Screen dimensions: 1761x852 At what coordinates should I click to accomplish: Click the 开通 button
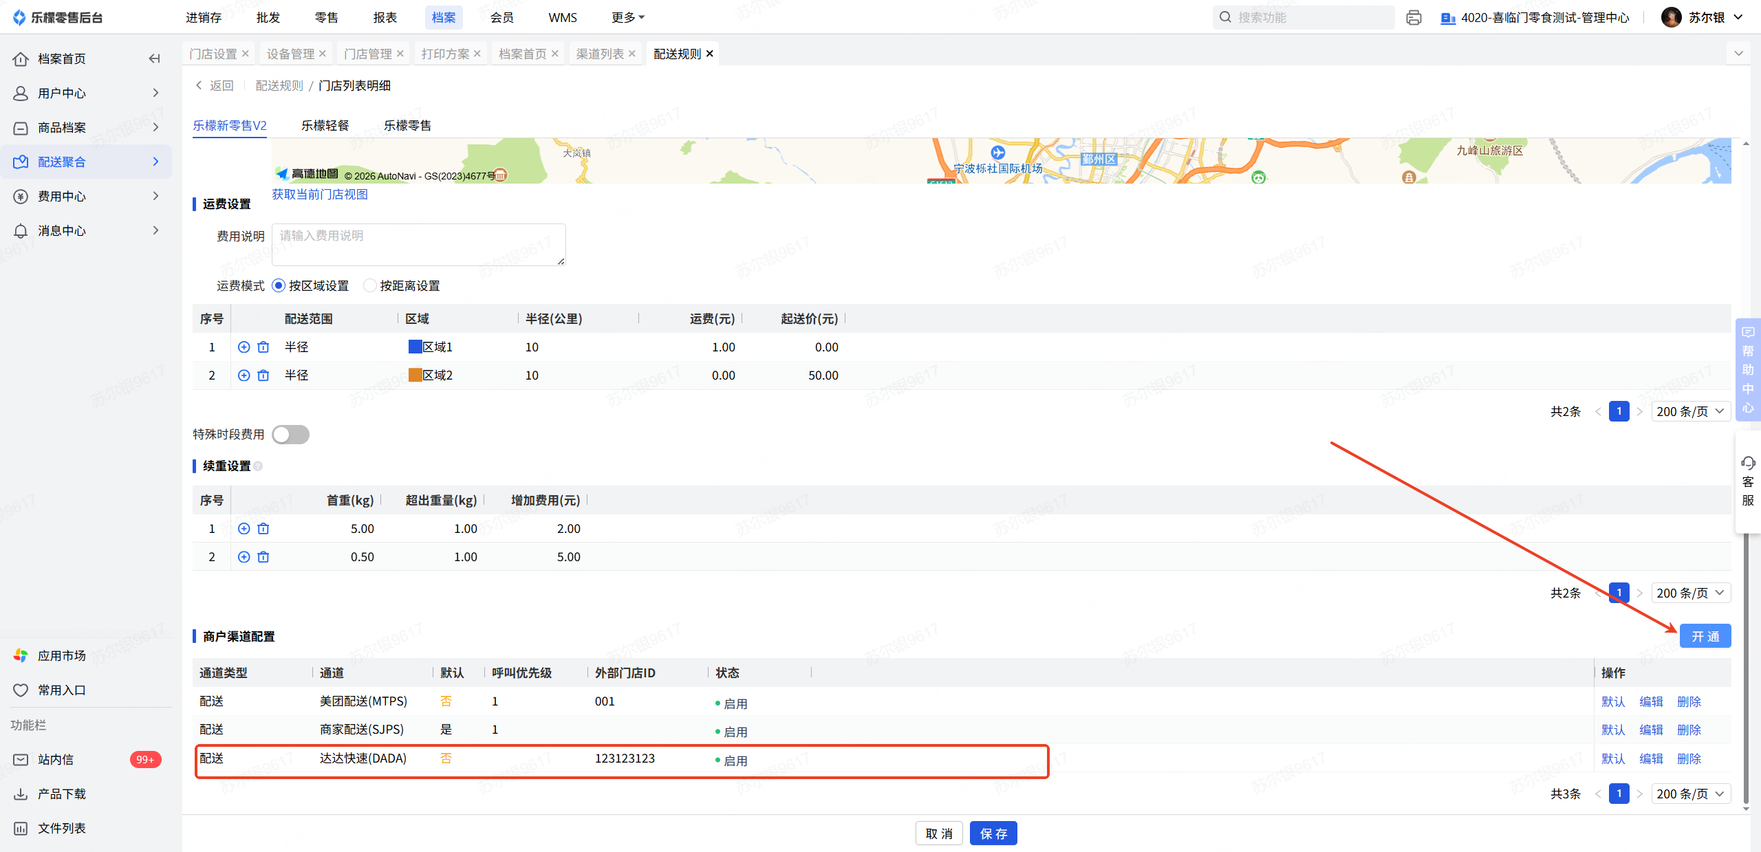point(1705,637)
